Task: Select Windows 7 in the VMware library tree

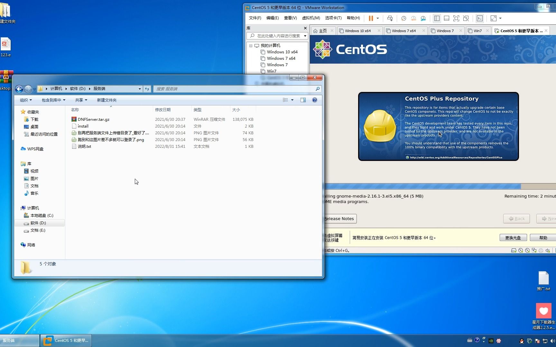Action: point(277,65)
